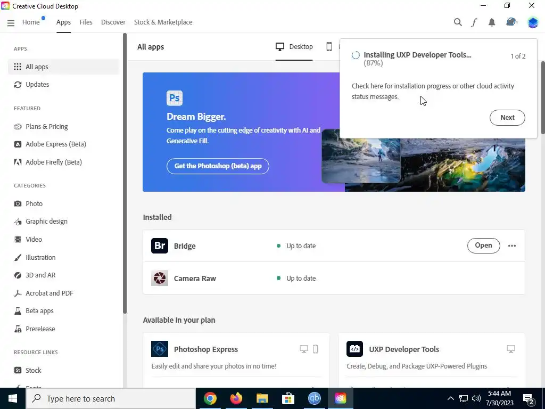Open the hamburger menu
This screenshot has height=409, width=545.
coord(11,23)
